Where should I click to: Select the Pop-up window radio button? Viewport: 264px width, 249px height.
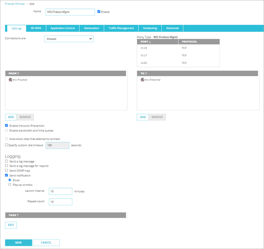[x=10, y=184]
